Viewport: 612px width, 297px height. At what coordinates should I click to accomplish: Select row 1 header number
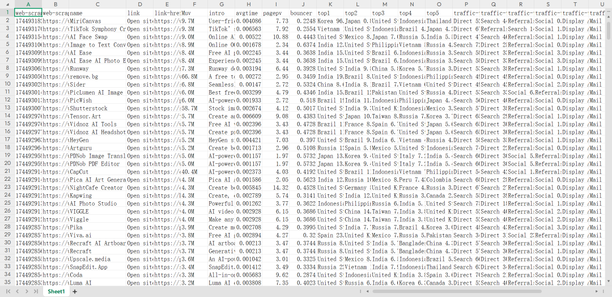7,13
